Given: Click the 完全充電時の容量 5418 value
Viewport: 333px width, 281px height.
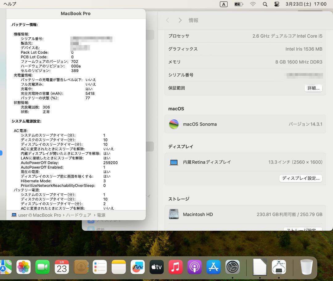Looking at the screenshot, I should click(90, 93).
